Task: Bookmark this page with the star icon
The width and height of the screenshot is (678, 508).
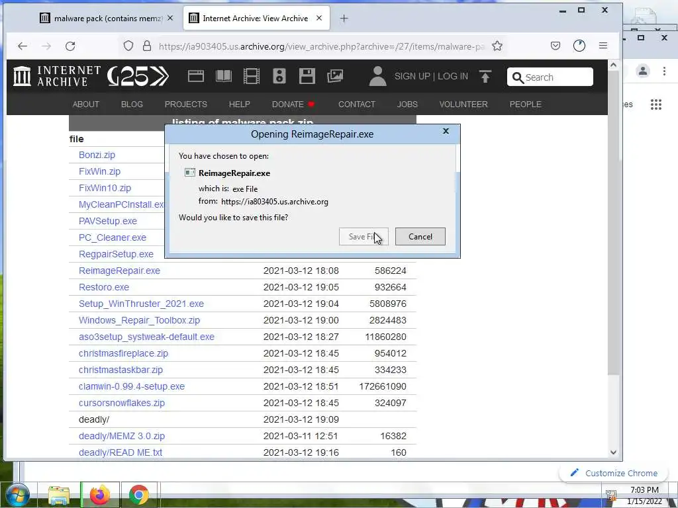Action: (497, 46)
